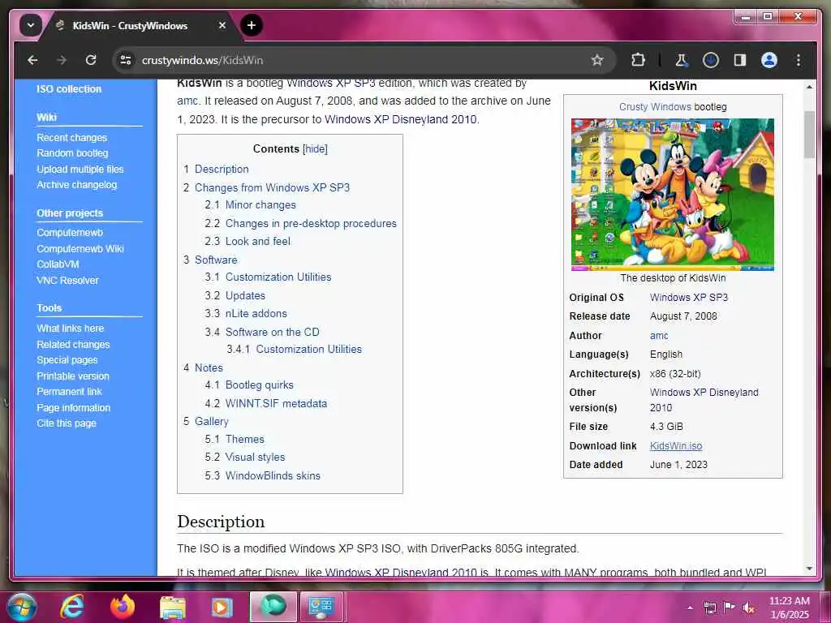The height and width of the screenshot is (623, 831).
Task: Open CollabVM under Other projects
Action: (58, 264)
